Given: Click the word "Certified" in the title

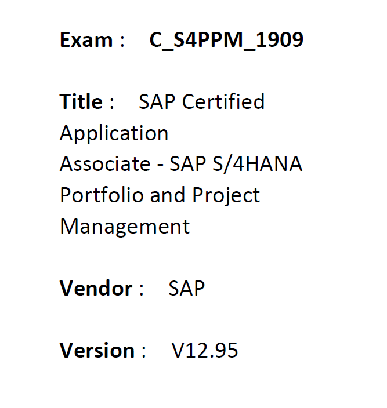Looking at the screenshot, I should click(x=223, y=102).
